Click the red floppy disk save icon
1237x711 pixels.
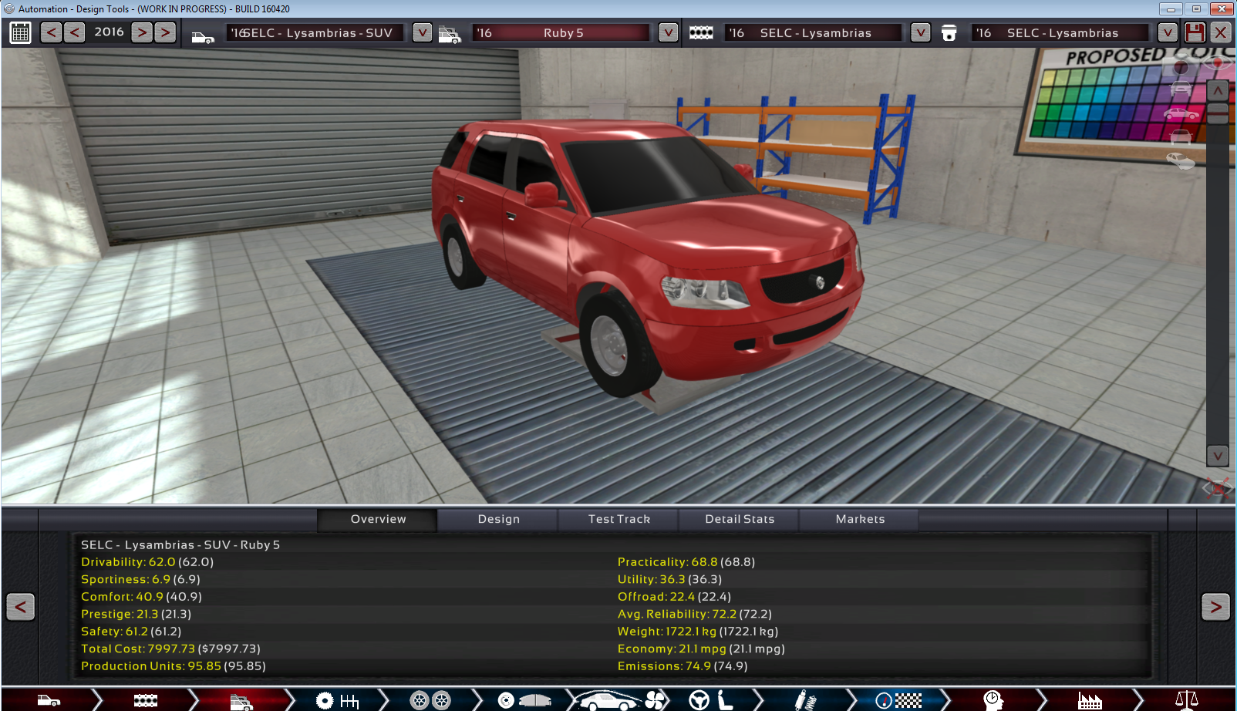[1195, 32]
